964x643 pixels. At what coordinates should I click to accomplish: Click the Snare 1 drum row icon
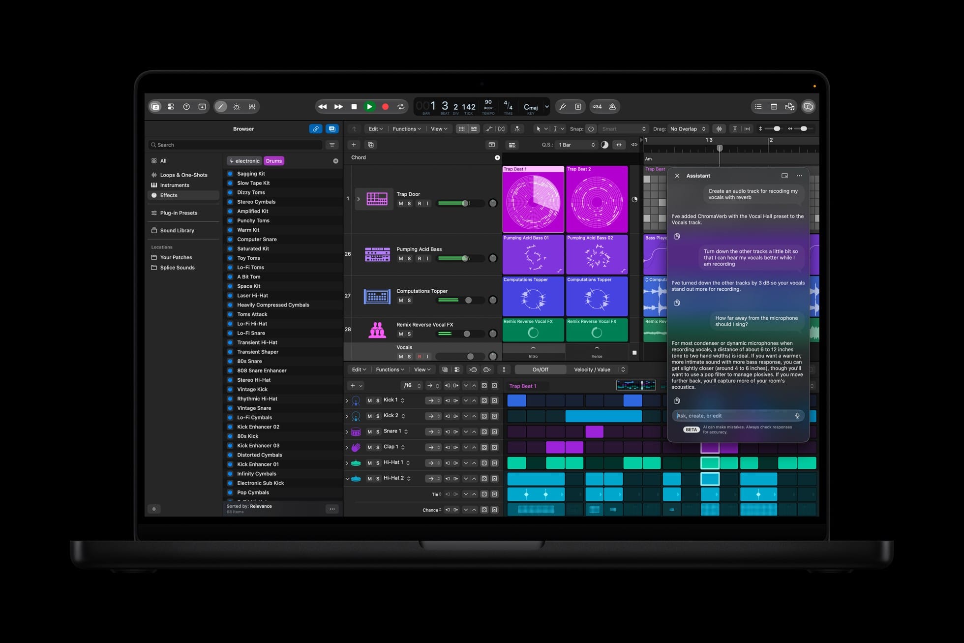356,432
